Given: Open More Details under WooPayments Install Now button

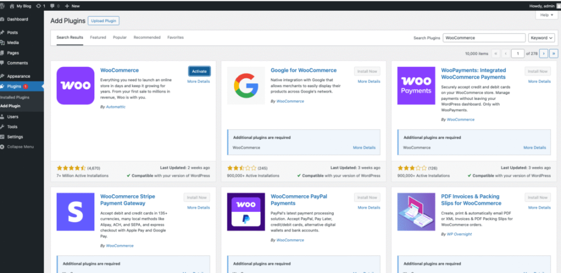Looking at the screenshot, I should pos(539,82).
